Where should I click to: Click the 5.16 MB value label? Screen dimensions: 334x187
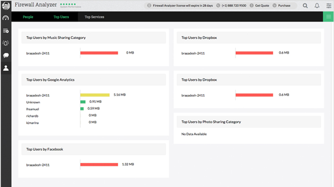coord(119,95)
